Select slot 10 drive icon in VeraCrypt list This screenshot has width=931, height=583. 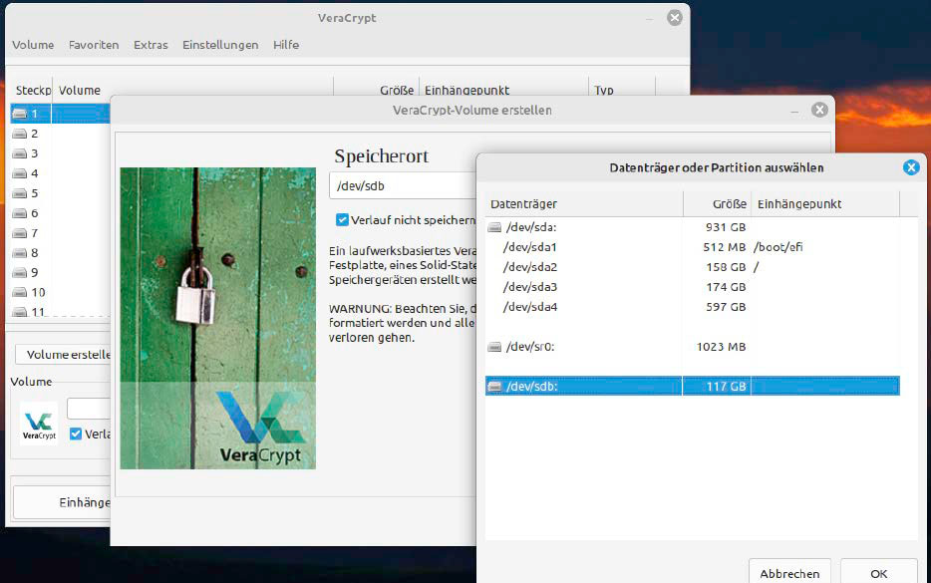point(20,292)
